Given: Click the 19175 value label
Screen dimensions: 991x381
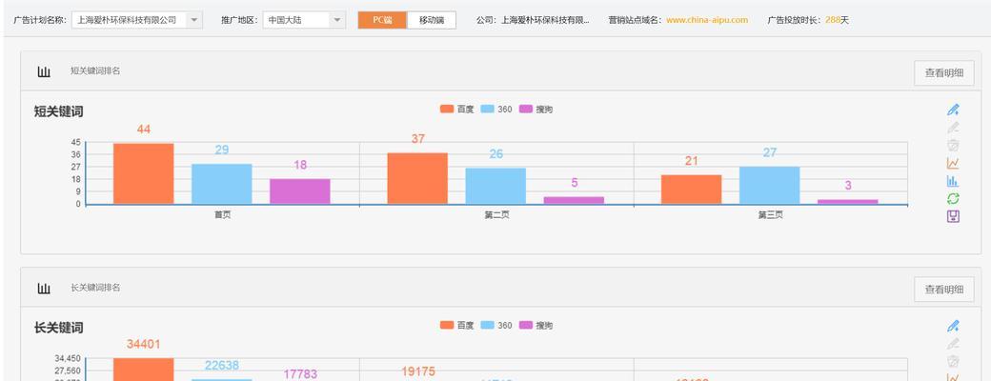Looking at the screenshot, I should (x=417, y=371).
